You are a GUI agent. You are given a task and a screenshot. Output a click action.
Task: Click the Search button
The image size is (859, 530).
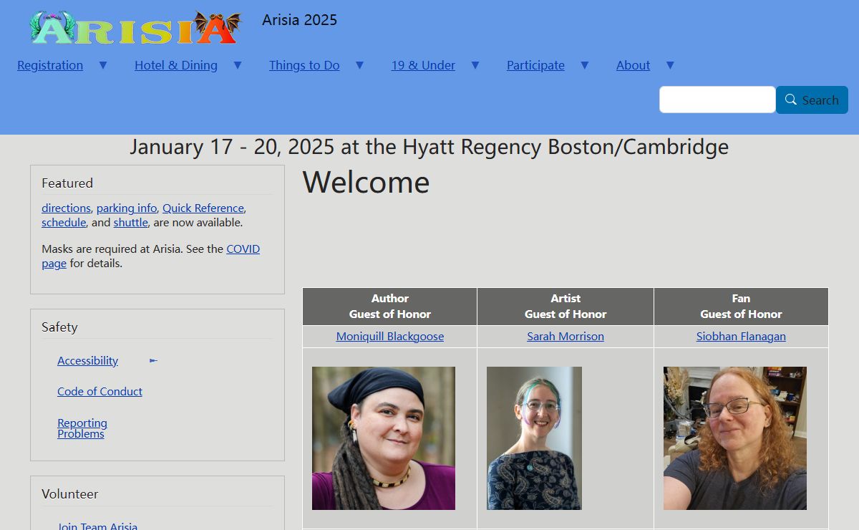pos(812,100)
